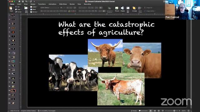Screen dimensions: 200x112
Task: Expand the Paste options arrow
Action: (13, 8)
